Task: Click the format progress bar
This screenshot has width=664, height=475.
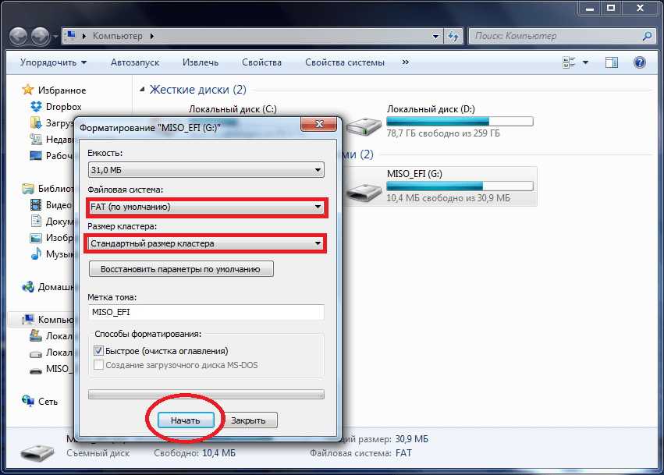Action: [x=206, y=394]
